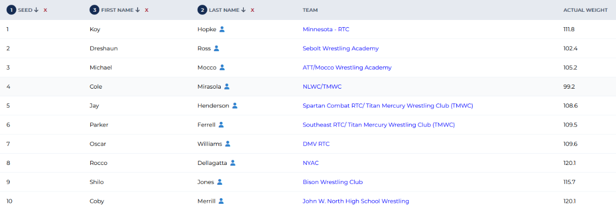616x210 pixels.
Task: Open the Minnesota - RTC team link
Action: (x=326, y=29)
